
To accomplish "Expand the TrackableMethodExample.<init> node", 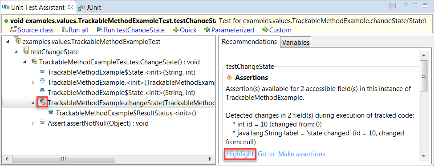I will pos(33,83).
